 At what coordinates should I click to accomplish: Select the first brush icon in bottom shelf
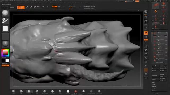[14, 92]
